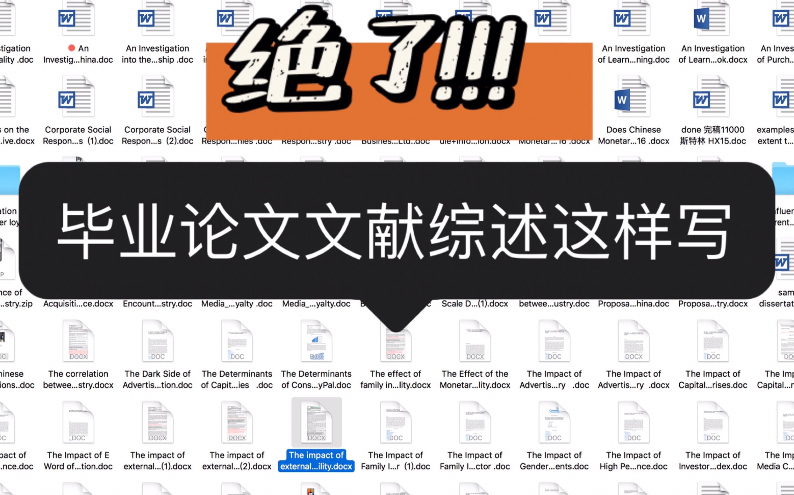Click the Acquisiti...ce.docx file name
Screen dimensions: 794x495
click(x=78, y=304)
